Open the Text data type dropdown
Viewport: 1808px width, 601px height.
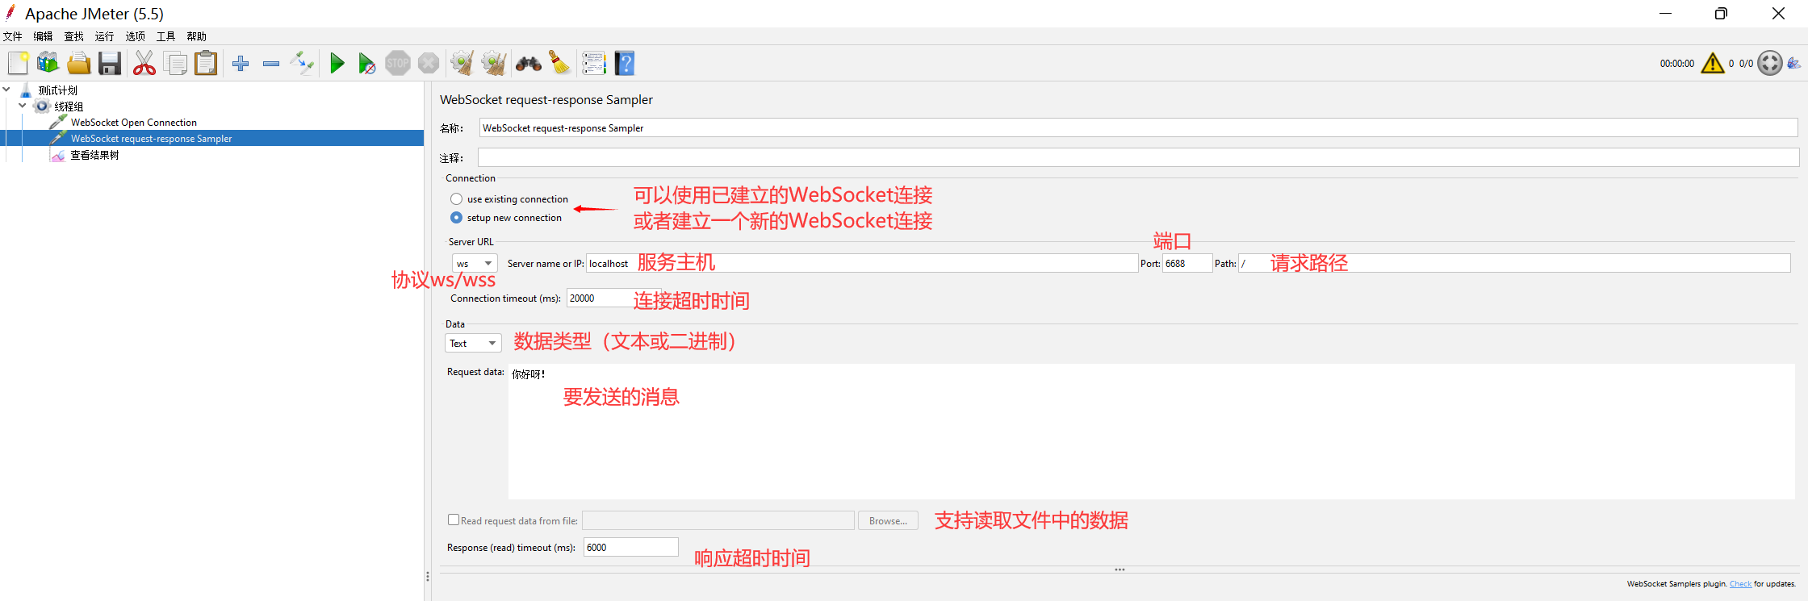coord(473,343)
